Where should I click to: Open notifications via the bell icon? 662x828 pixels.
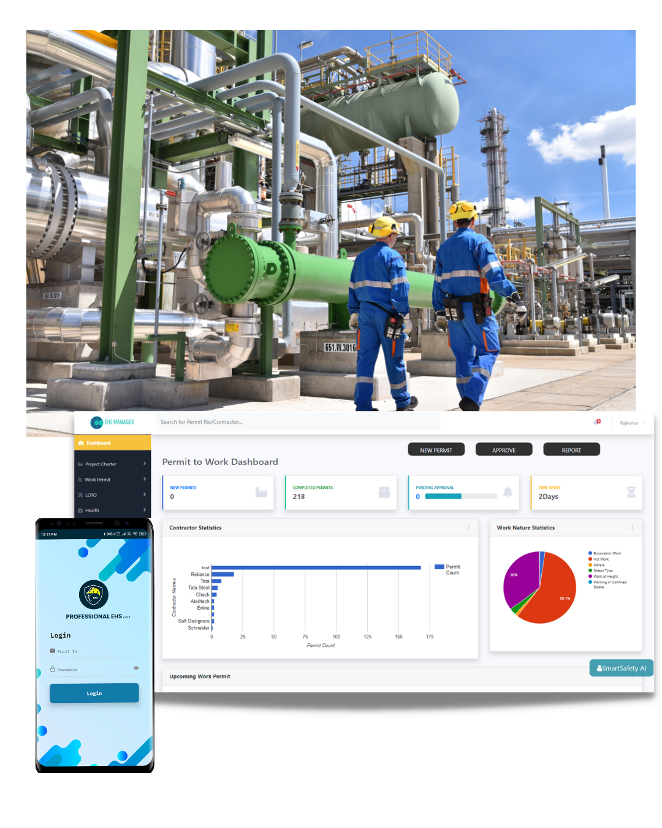pos(596,422)
